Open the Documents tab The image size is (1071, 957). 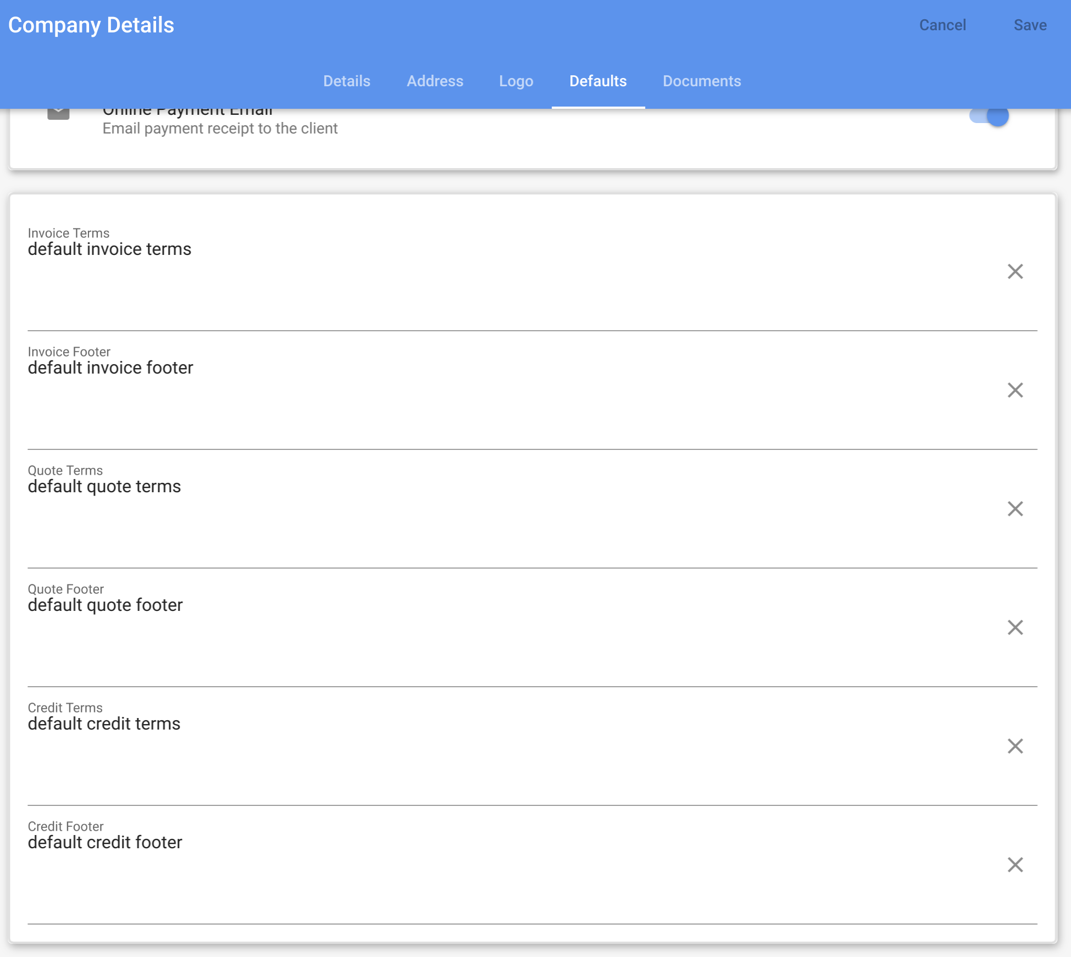(702, 81)
